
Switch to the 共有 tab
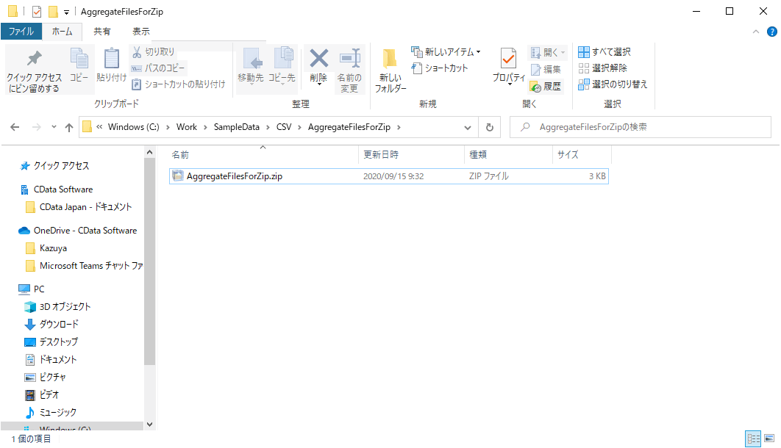(102, 32)
